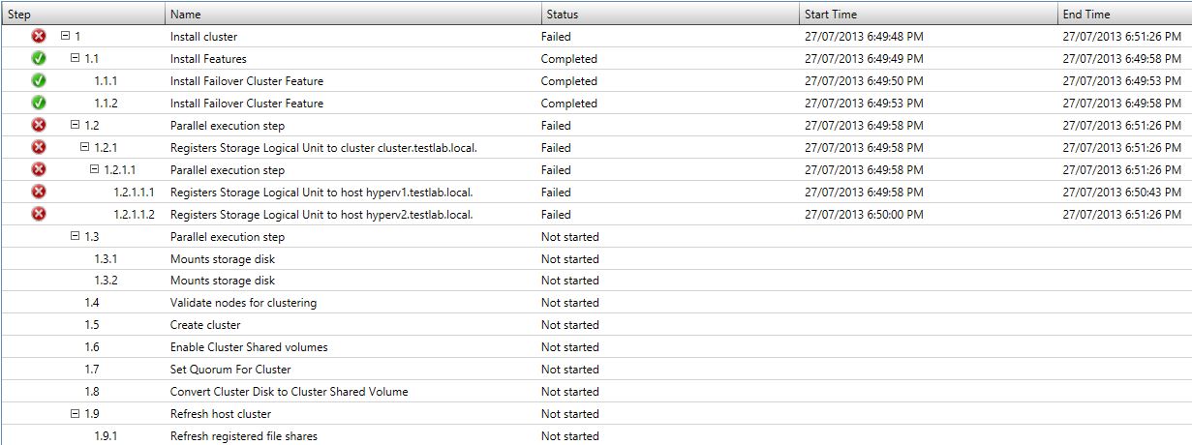This screenshot has width=1192, height=445.
Task: Click green completed icon for step 1.1
Action: 39,58
